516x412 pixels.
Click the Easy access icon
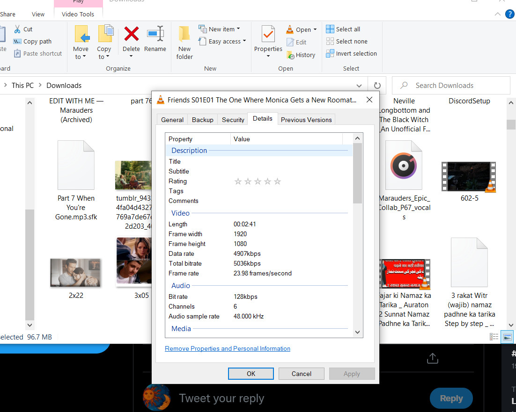coord(202,41)
